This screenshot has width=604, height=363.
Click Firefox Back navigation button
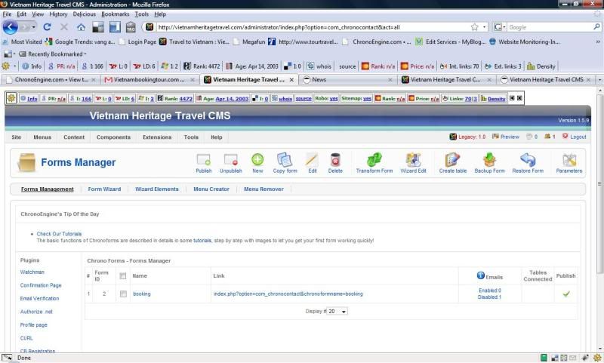[11, 27]
